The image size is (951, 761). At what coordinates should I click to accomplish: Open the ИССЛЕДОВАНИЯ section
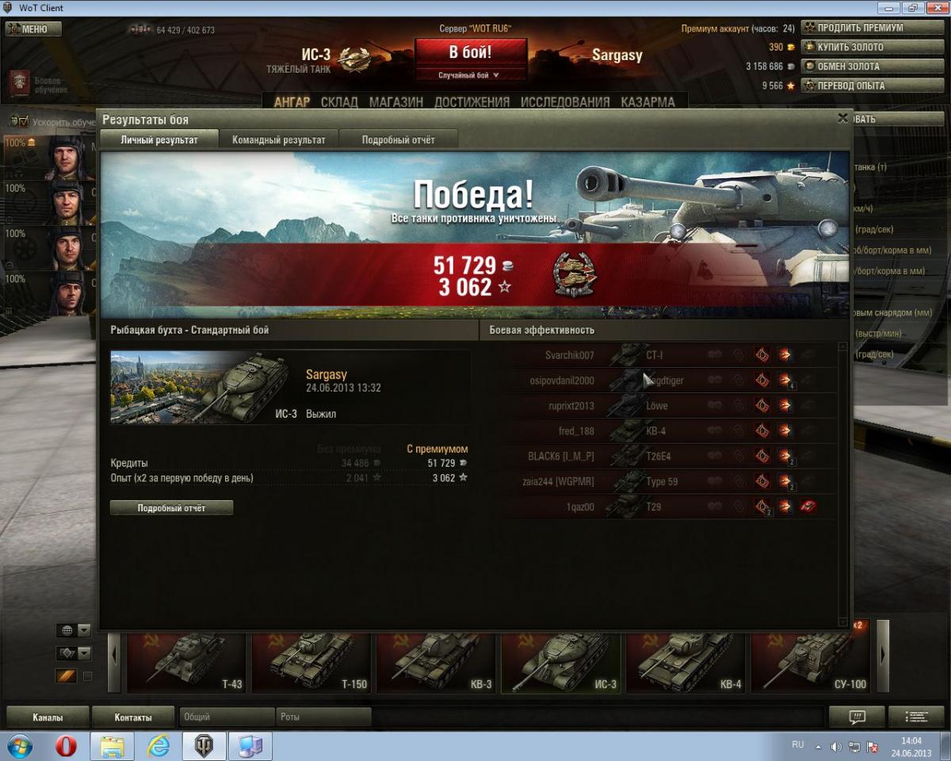point(565,101)
